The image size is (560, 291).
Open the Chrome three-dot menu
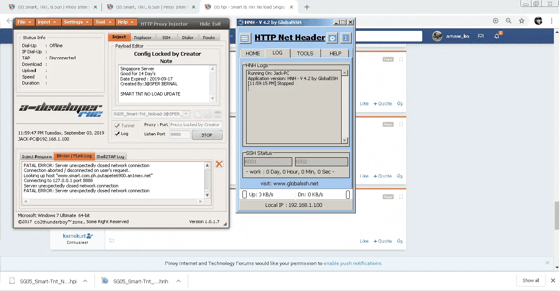point(552,21)
